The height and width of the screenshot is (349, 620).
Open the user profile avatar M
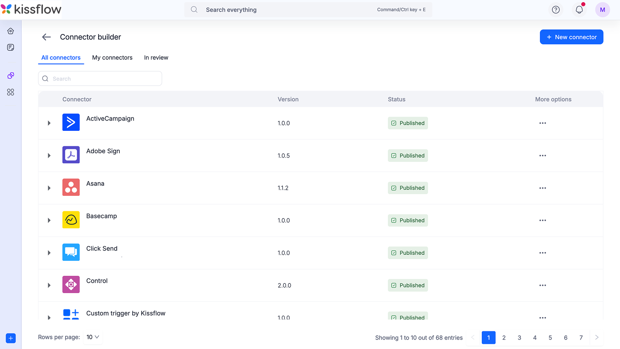coord(602,9)
